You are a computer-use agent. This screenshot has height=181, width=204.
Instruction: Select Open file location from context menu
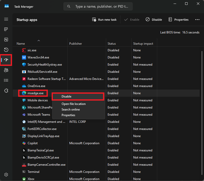click(74, 104)
